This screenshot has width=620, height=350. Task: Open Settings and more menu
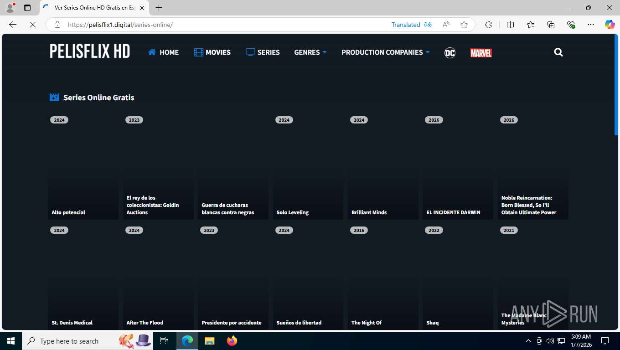tap(591, 25)
